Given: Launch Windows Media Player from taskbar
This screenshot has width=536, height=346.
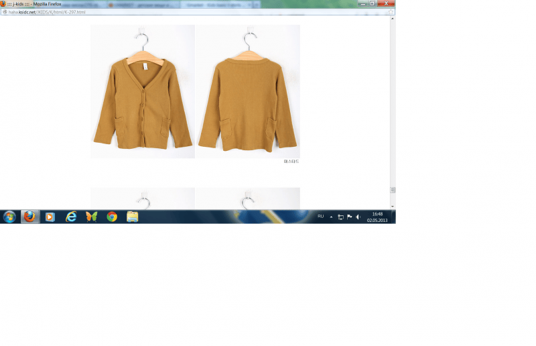Looking at the screenshot, I should pos(50,217).
